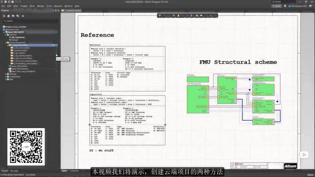Image resolution: width=315 pixels, height=177 pixels.
Task: Click the Share button
Action: (277, 6)
